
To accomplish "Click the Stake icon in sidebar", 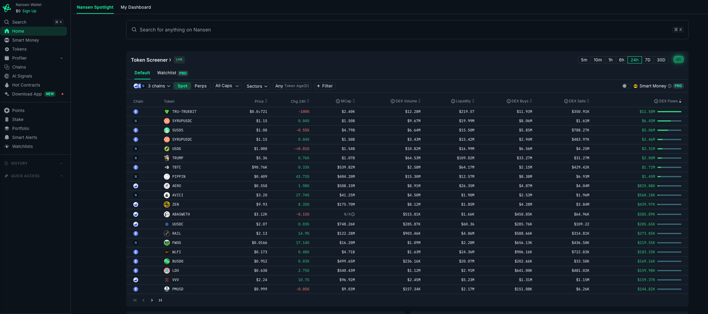I will pyautogui.click(x=7, y=120).
